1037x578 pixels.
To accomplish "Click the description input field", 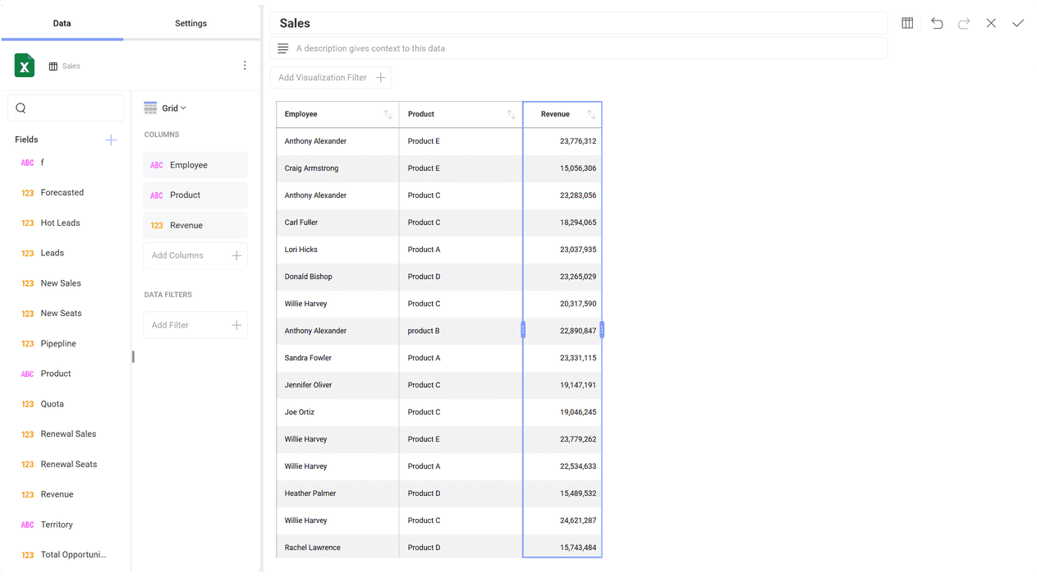I will (x=579, y=48).
